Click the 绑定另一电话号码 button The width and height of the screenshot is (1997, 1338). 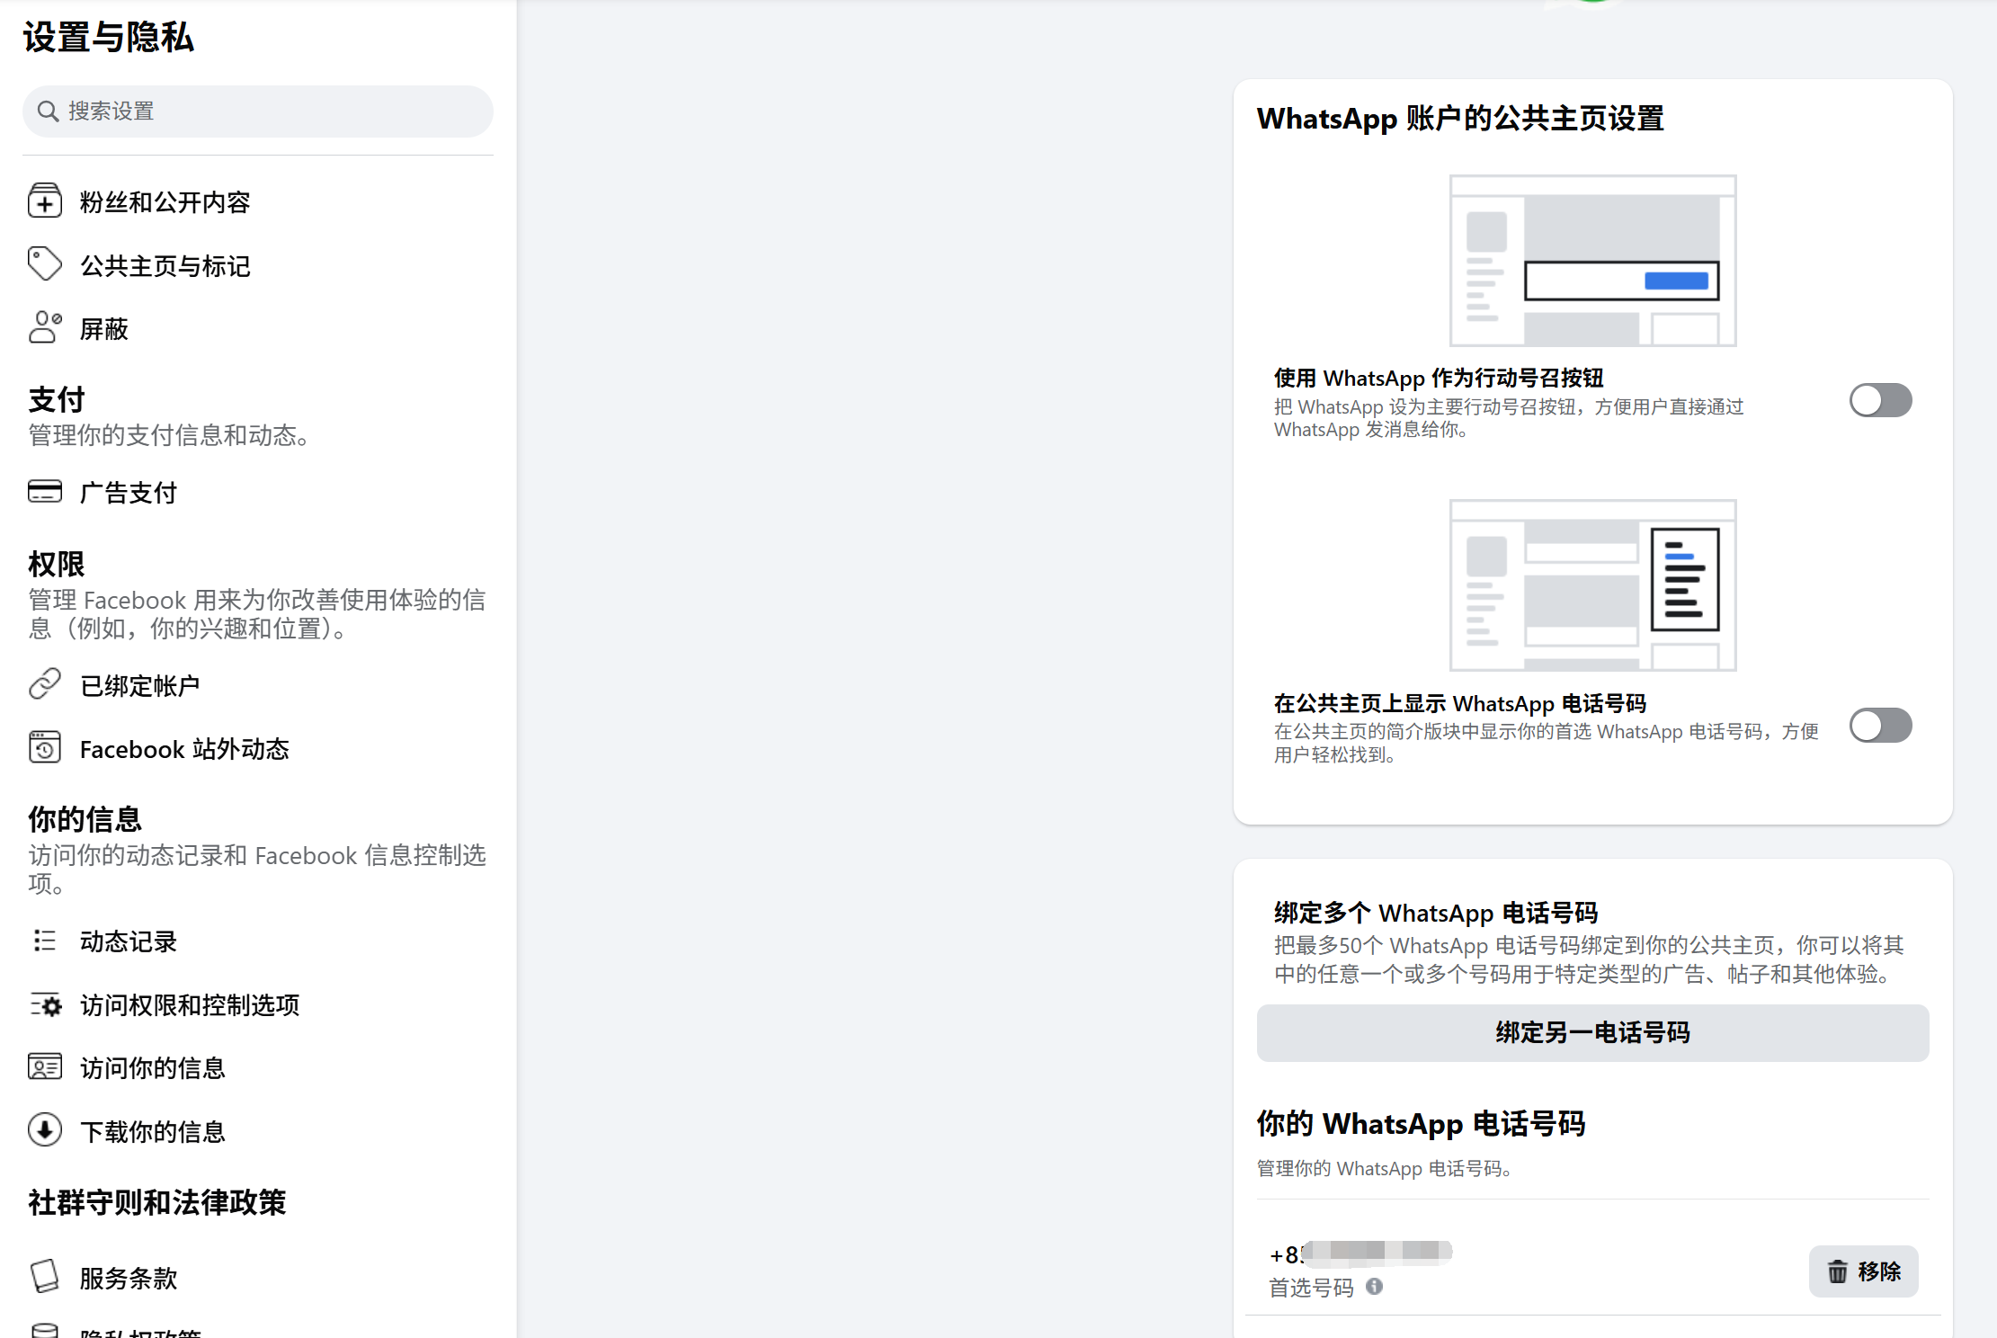click(x=1592, y=1032)
